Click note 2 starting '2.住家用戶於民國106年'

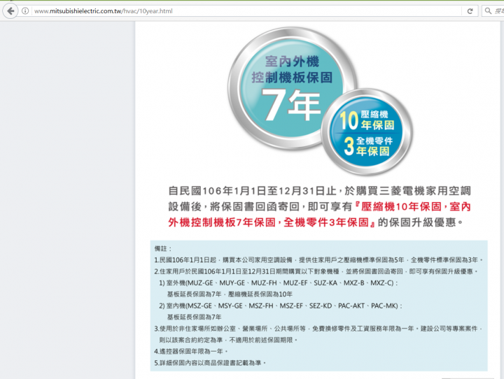click(316, 271)
